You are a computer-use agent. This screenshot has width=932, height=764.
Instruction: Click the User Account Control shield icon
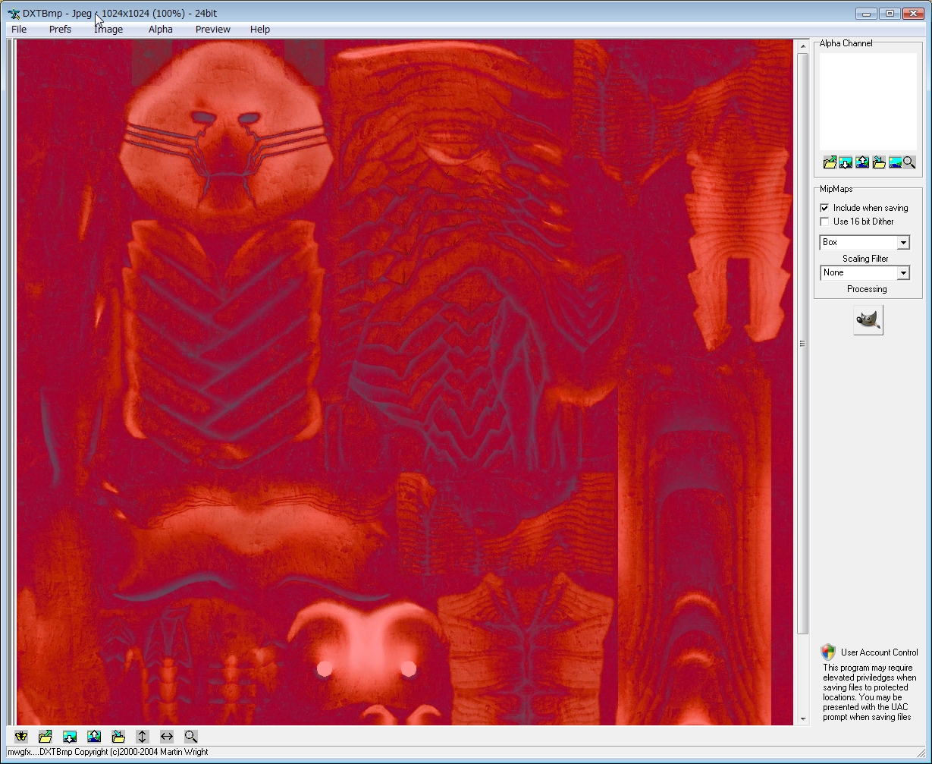[828, 652]
